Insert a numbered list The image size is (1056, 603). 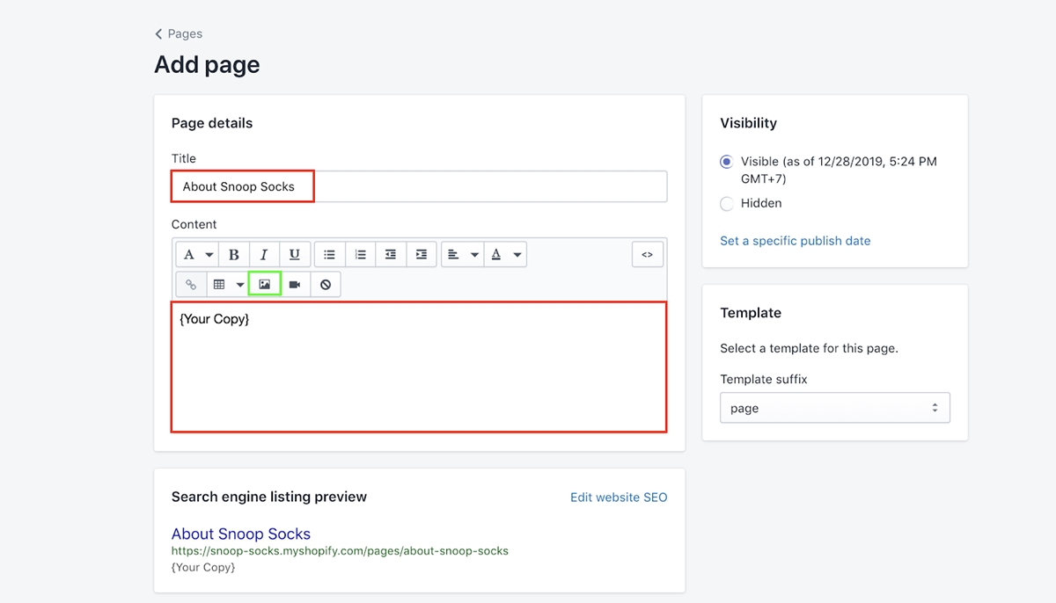[360, 255]
